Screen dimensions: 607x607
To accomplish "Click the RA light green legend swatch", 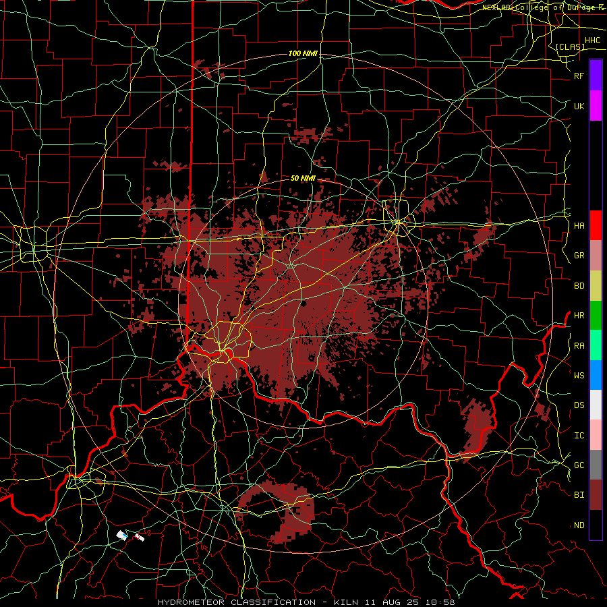I will 596,345.
